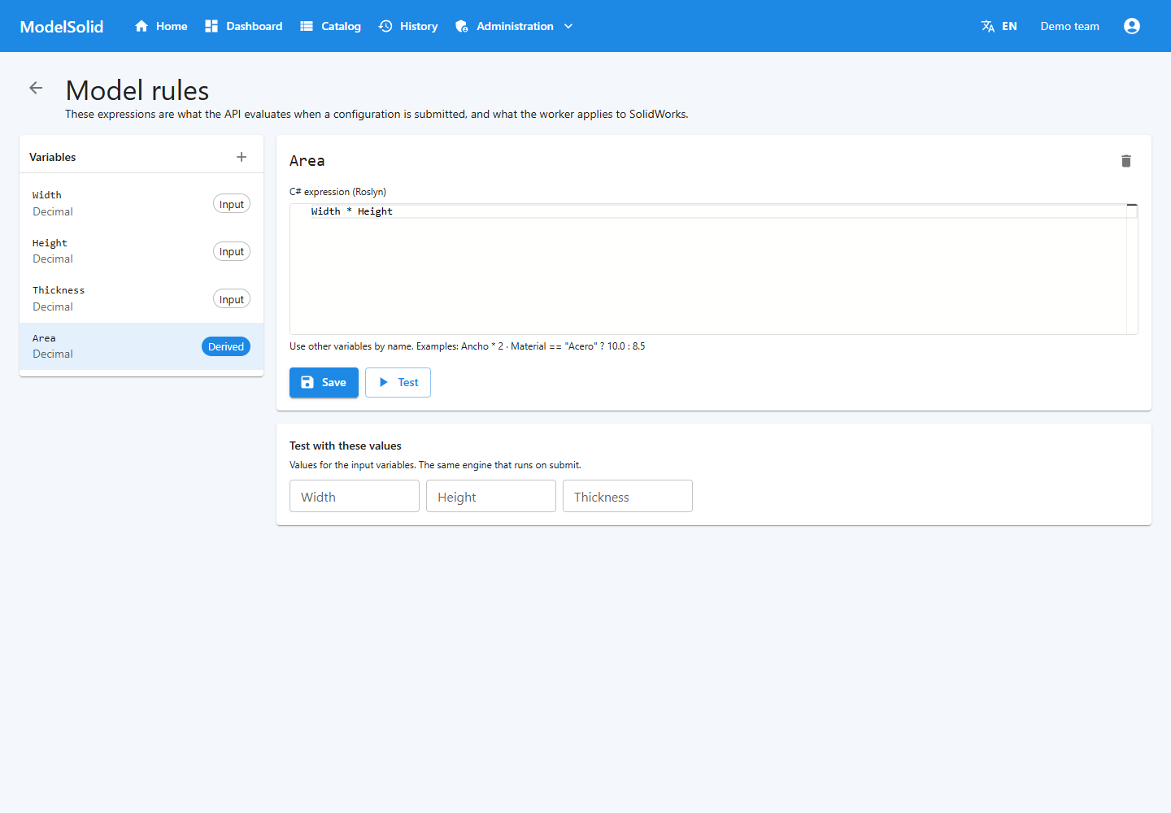Go to the Catalog page
This screenshot has height=813, width=1171.
point(331,26)
